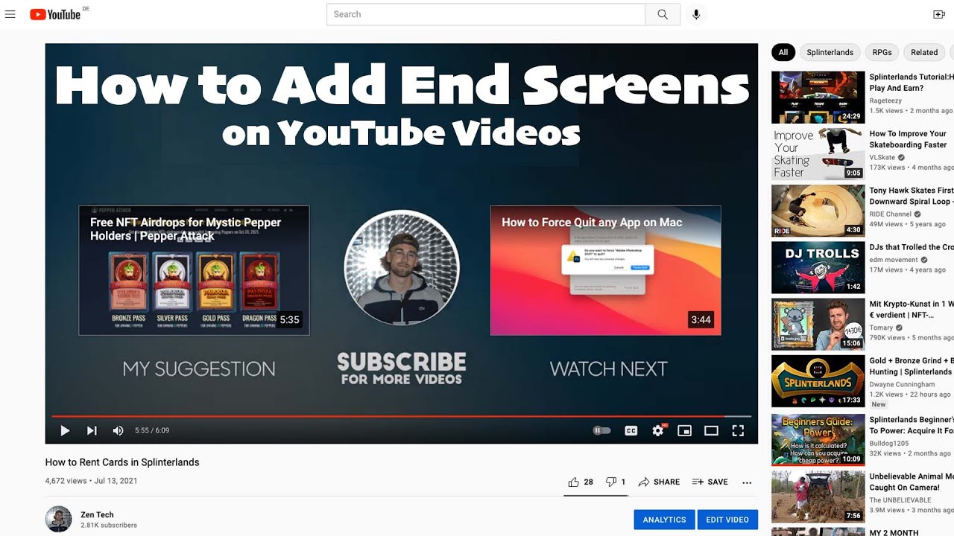Screen dimensions: 954x536
Task: Switch to miniplayer mode
Action: click(x=684, y=430)
